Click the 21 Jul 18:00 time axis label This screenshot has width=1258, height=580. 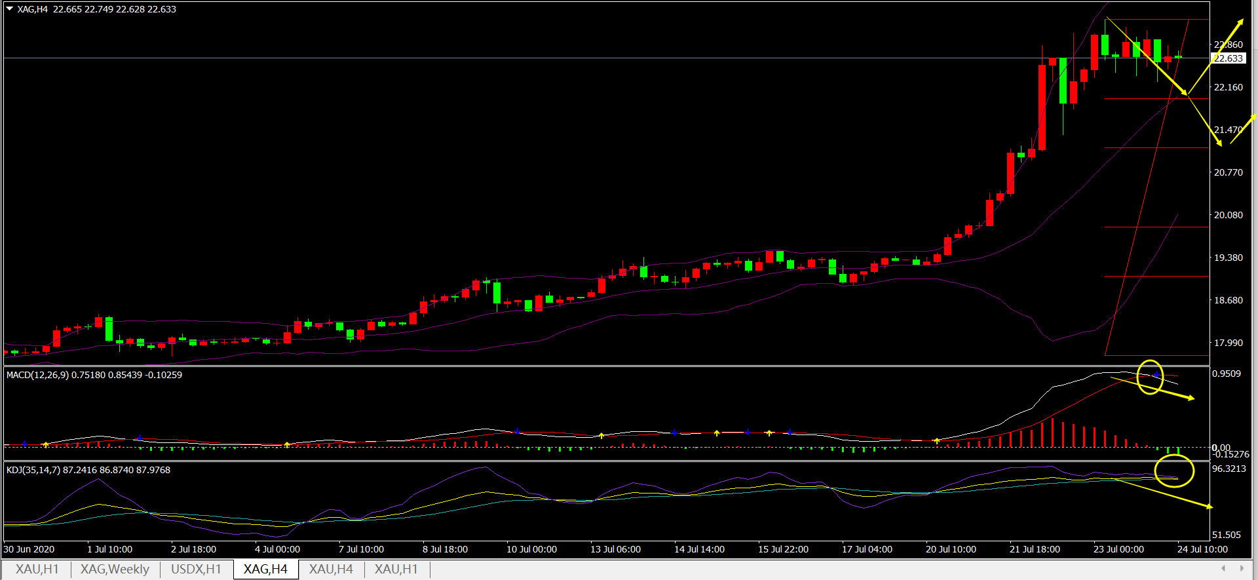click(x=1035, y=549)
